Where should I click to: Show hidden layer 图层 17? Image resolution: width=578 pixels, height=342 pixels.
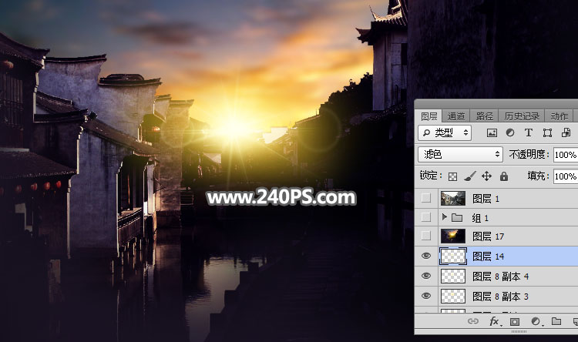coord(425,236)
